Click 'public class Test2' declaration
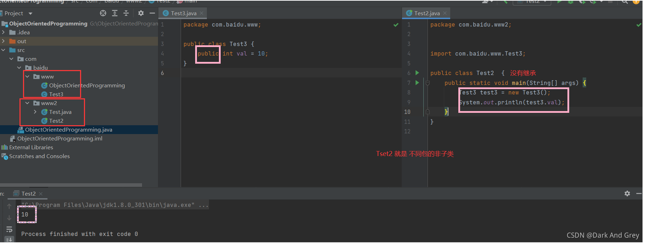Screen dimensions: 645x243 click(x=462, y=73)
